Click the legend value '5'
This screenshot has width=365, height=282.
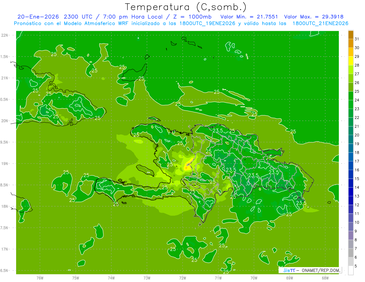point(356,266)
